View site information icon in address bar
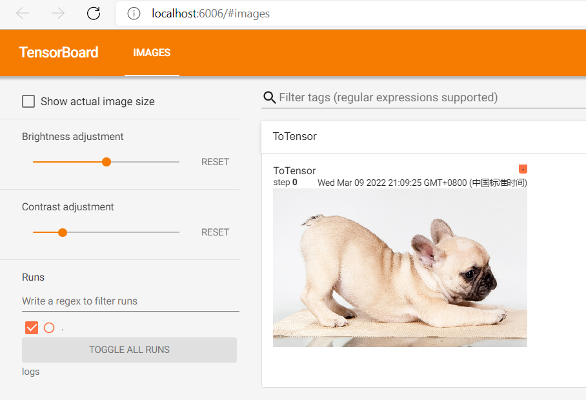Image resolution: width=586 pixels, height=400 pixels. (134, 14)
